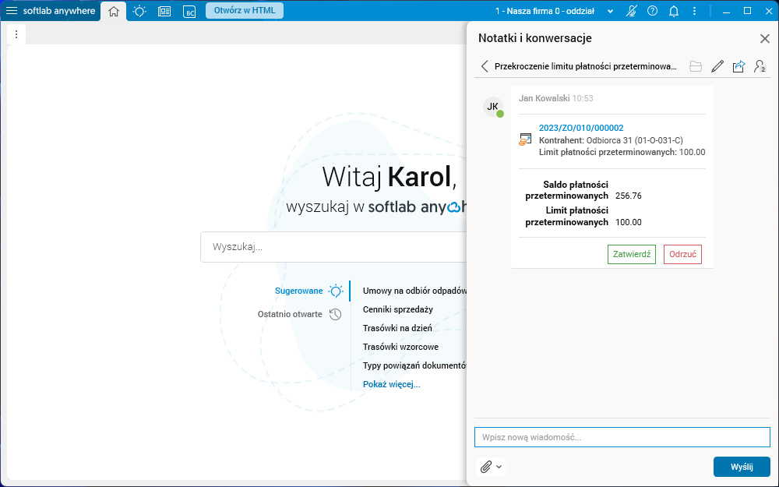Open the hamburger menu

point(11,11)
